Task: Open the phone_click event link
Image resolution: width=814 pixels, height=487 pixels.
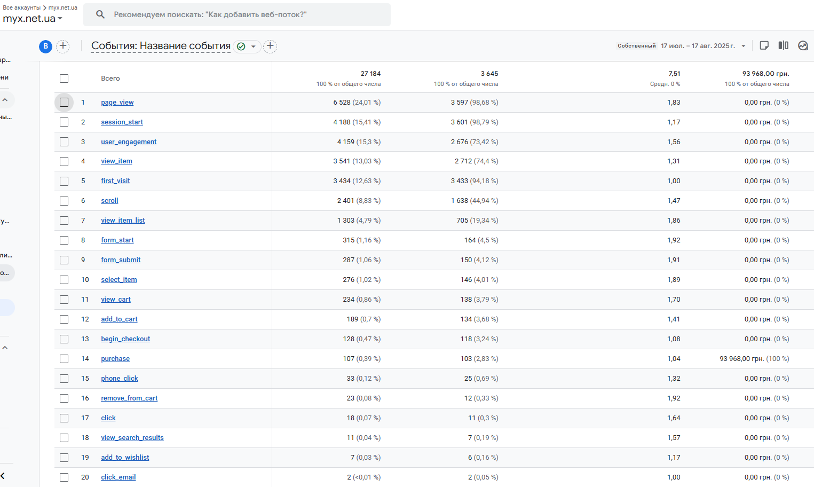Action: (x=120, y=379)
